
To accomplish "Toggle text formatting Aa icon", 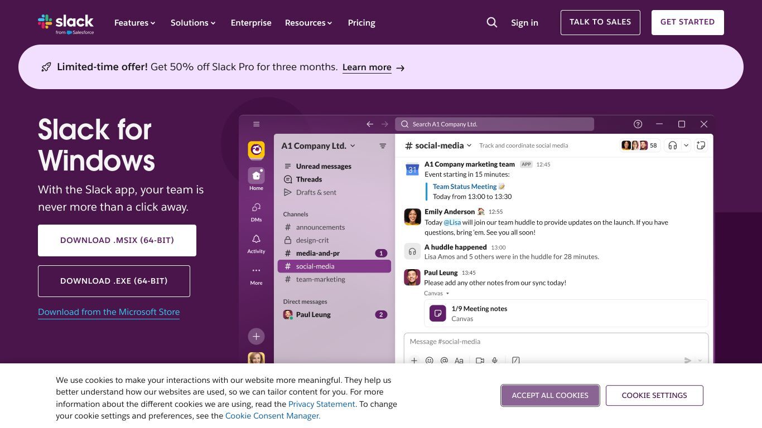I will pos(459,361).
